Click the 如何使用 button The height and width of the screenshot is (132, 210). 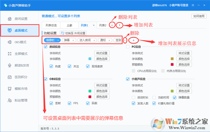(x=199, y=16)
